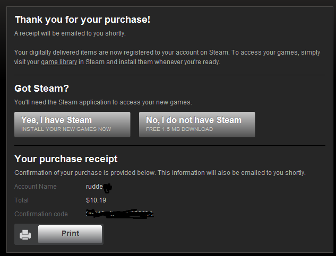The image size is (336, 256).
Task: Click the Total label
Action: tap(21, 200)
